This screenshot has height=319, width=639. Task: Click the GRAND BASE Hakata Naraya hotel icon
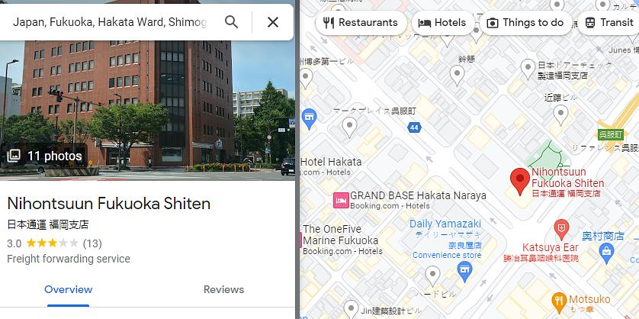pos(341,200)
